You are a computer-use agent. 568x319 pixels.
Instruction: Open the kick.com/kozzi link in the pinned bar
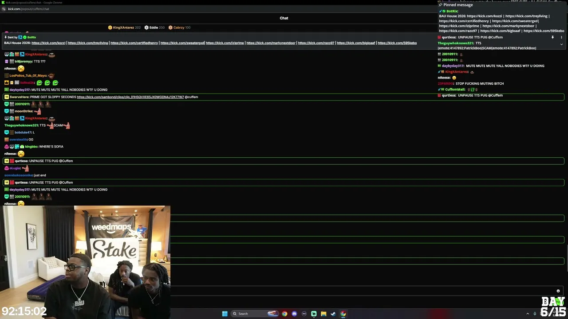(x=48, y=43)
